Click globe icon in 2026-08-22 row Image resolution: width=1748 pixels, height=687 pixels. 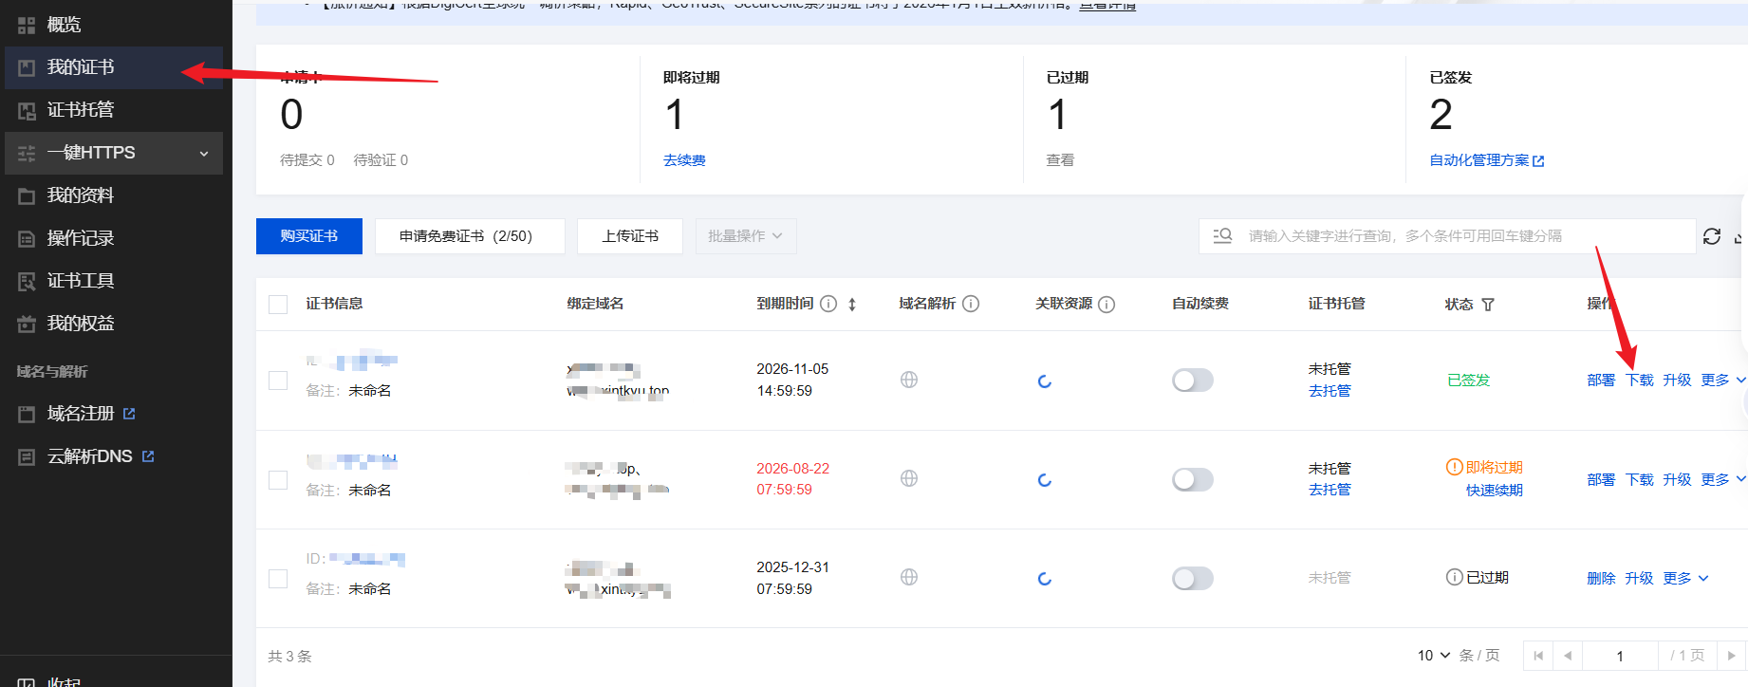(x=909, y=478)
